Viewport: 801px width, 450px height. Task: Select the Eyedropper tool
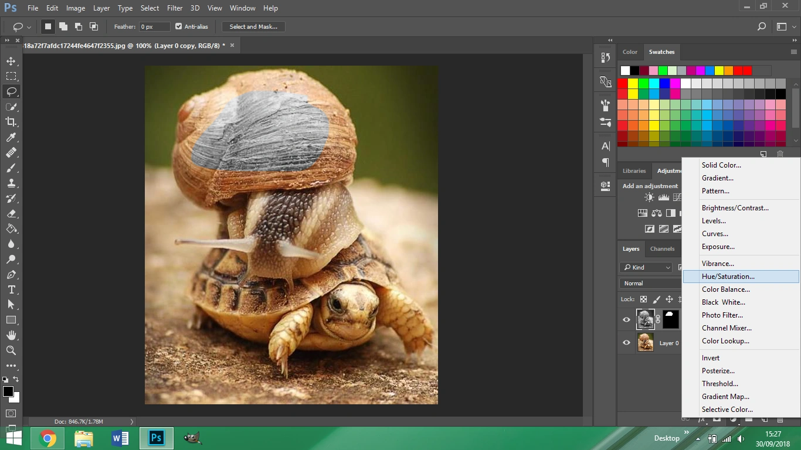[11, 137]
